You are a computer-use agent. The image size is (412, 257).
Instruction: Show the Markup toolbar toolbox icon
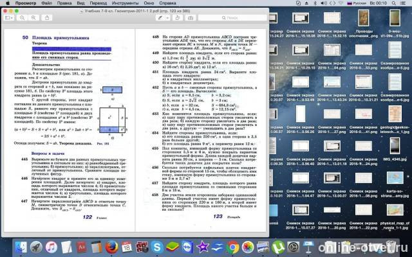pyautogui.click(x=191, y=18)
